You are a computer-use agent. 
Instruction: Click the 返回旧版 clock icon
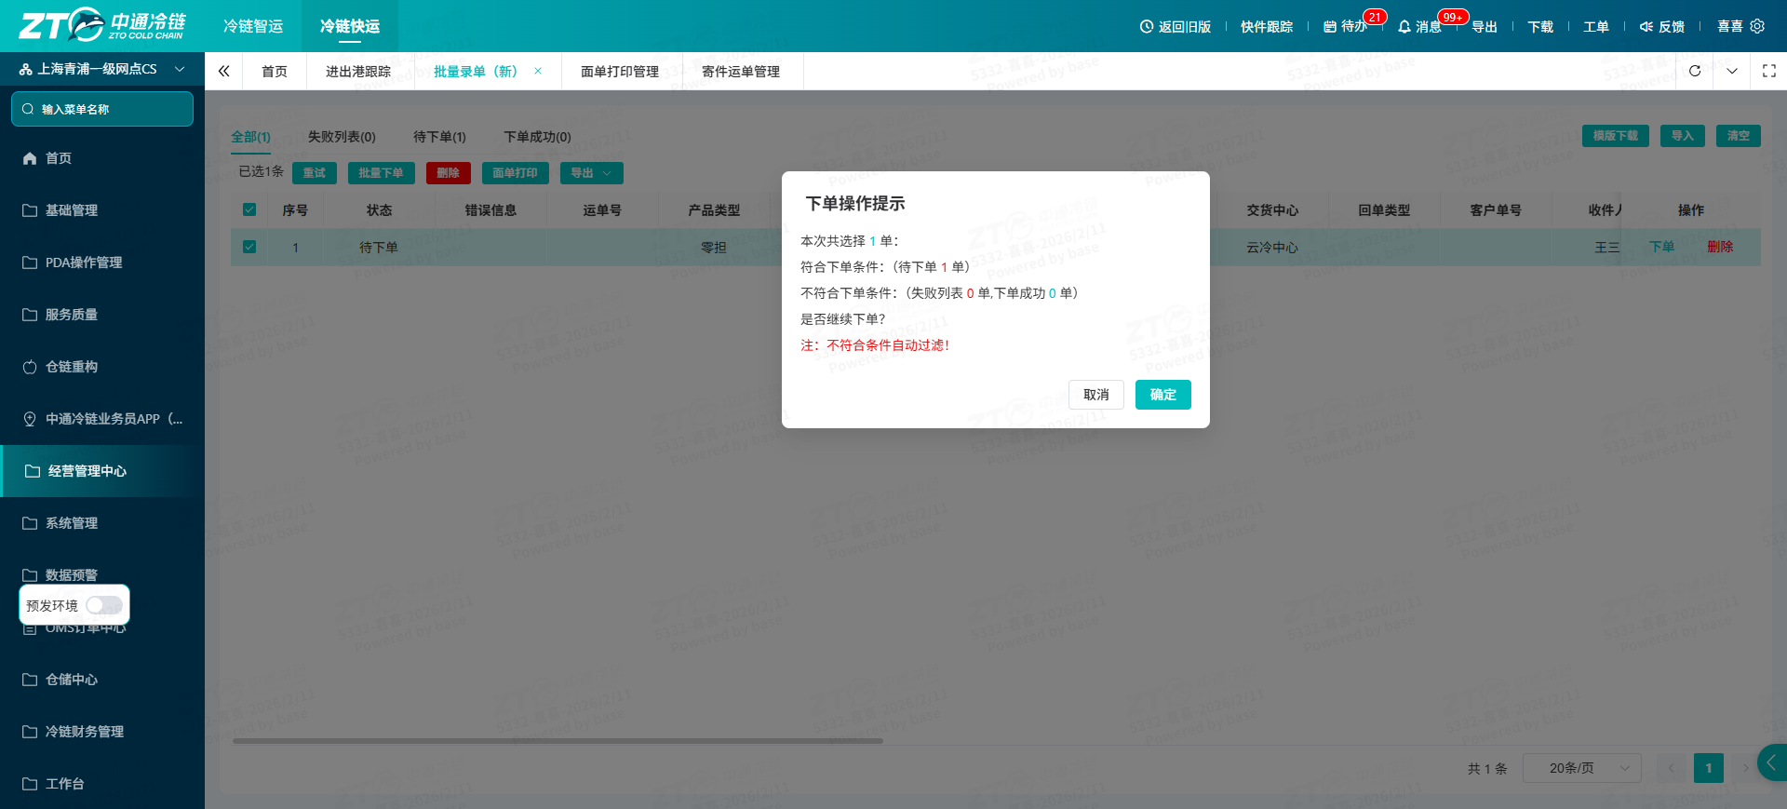(x=1147, y=27)
